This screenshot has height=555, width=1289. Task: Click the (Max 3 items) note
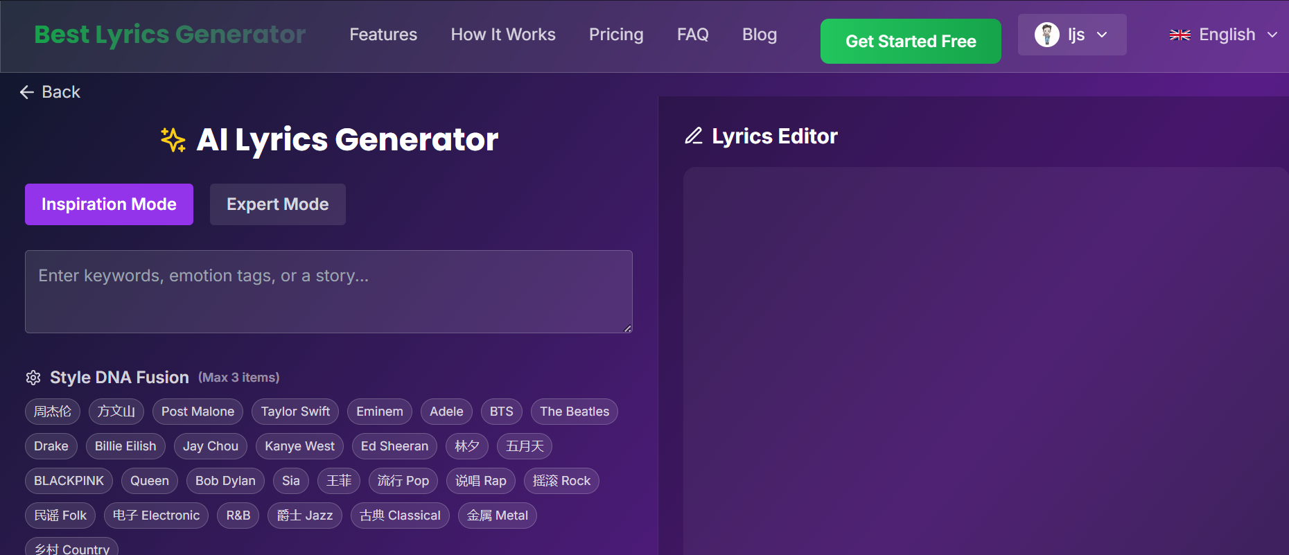tap(239, 378)
